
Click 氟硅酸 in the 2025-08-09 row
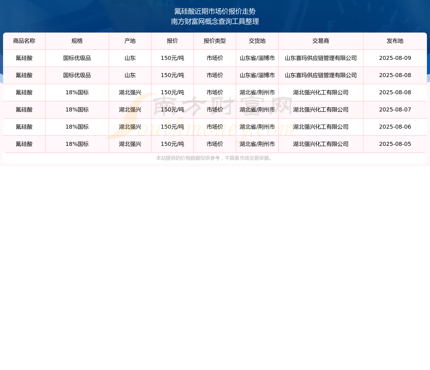pos(24,58)
